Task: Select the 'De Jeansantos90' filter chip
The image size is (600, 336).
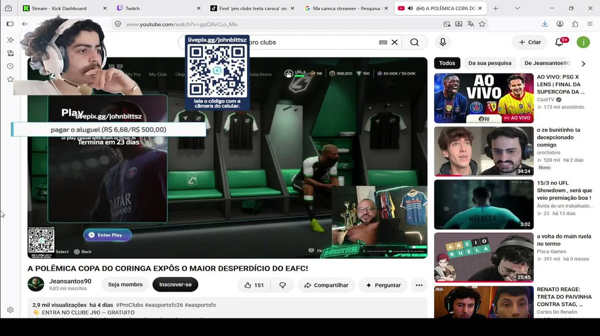Action: [547, 63]
